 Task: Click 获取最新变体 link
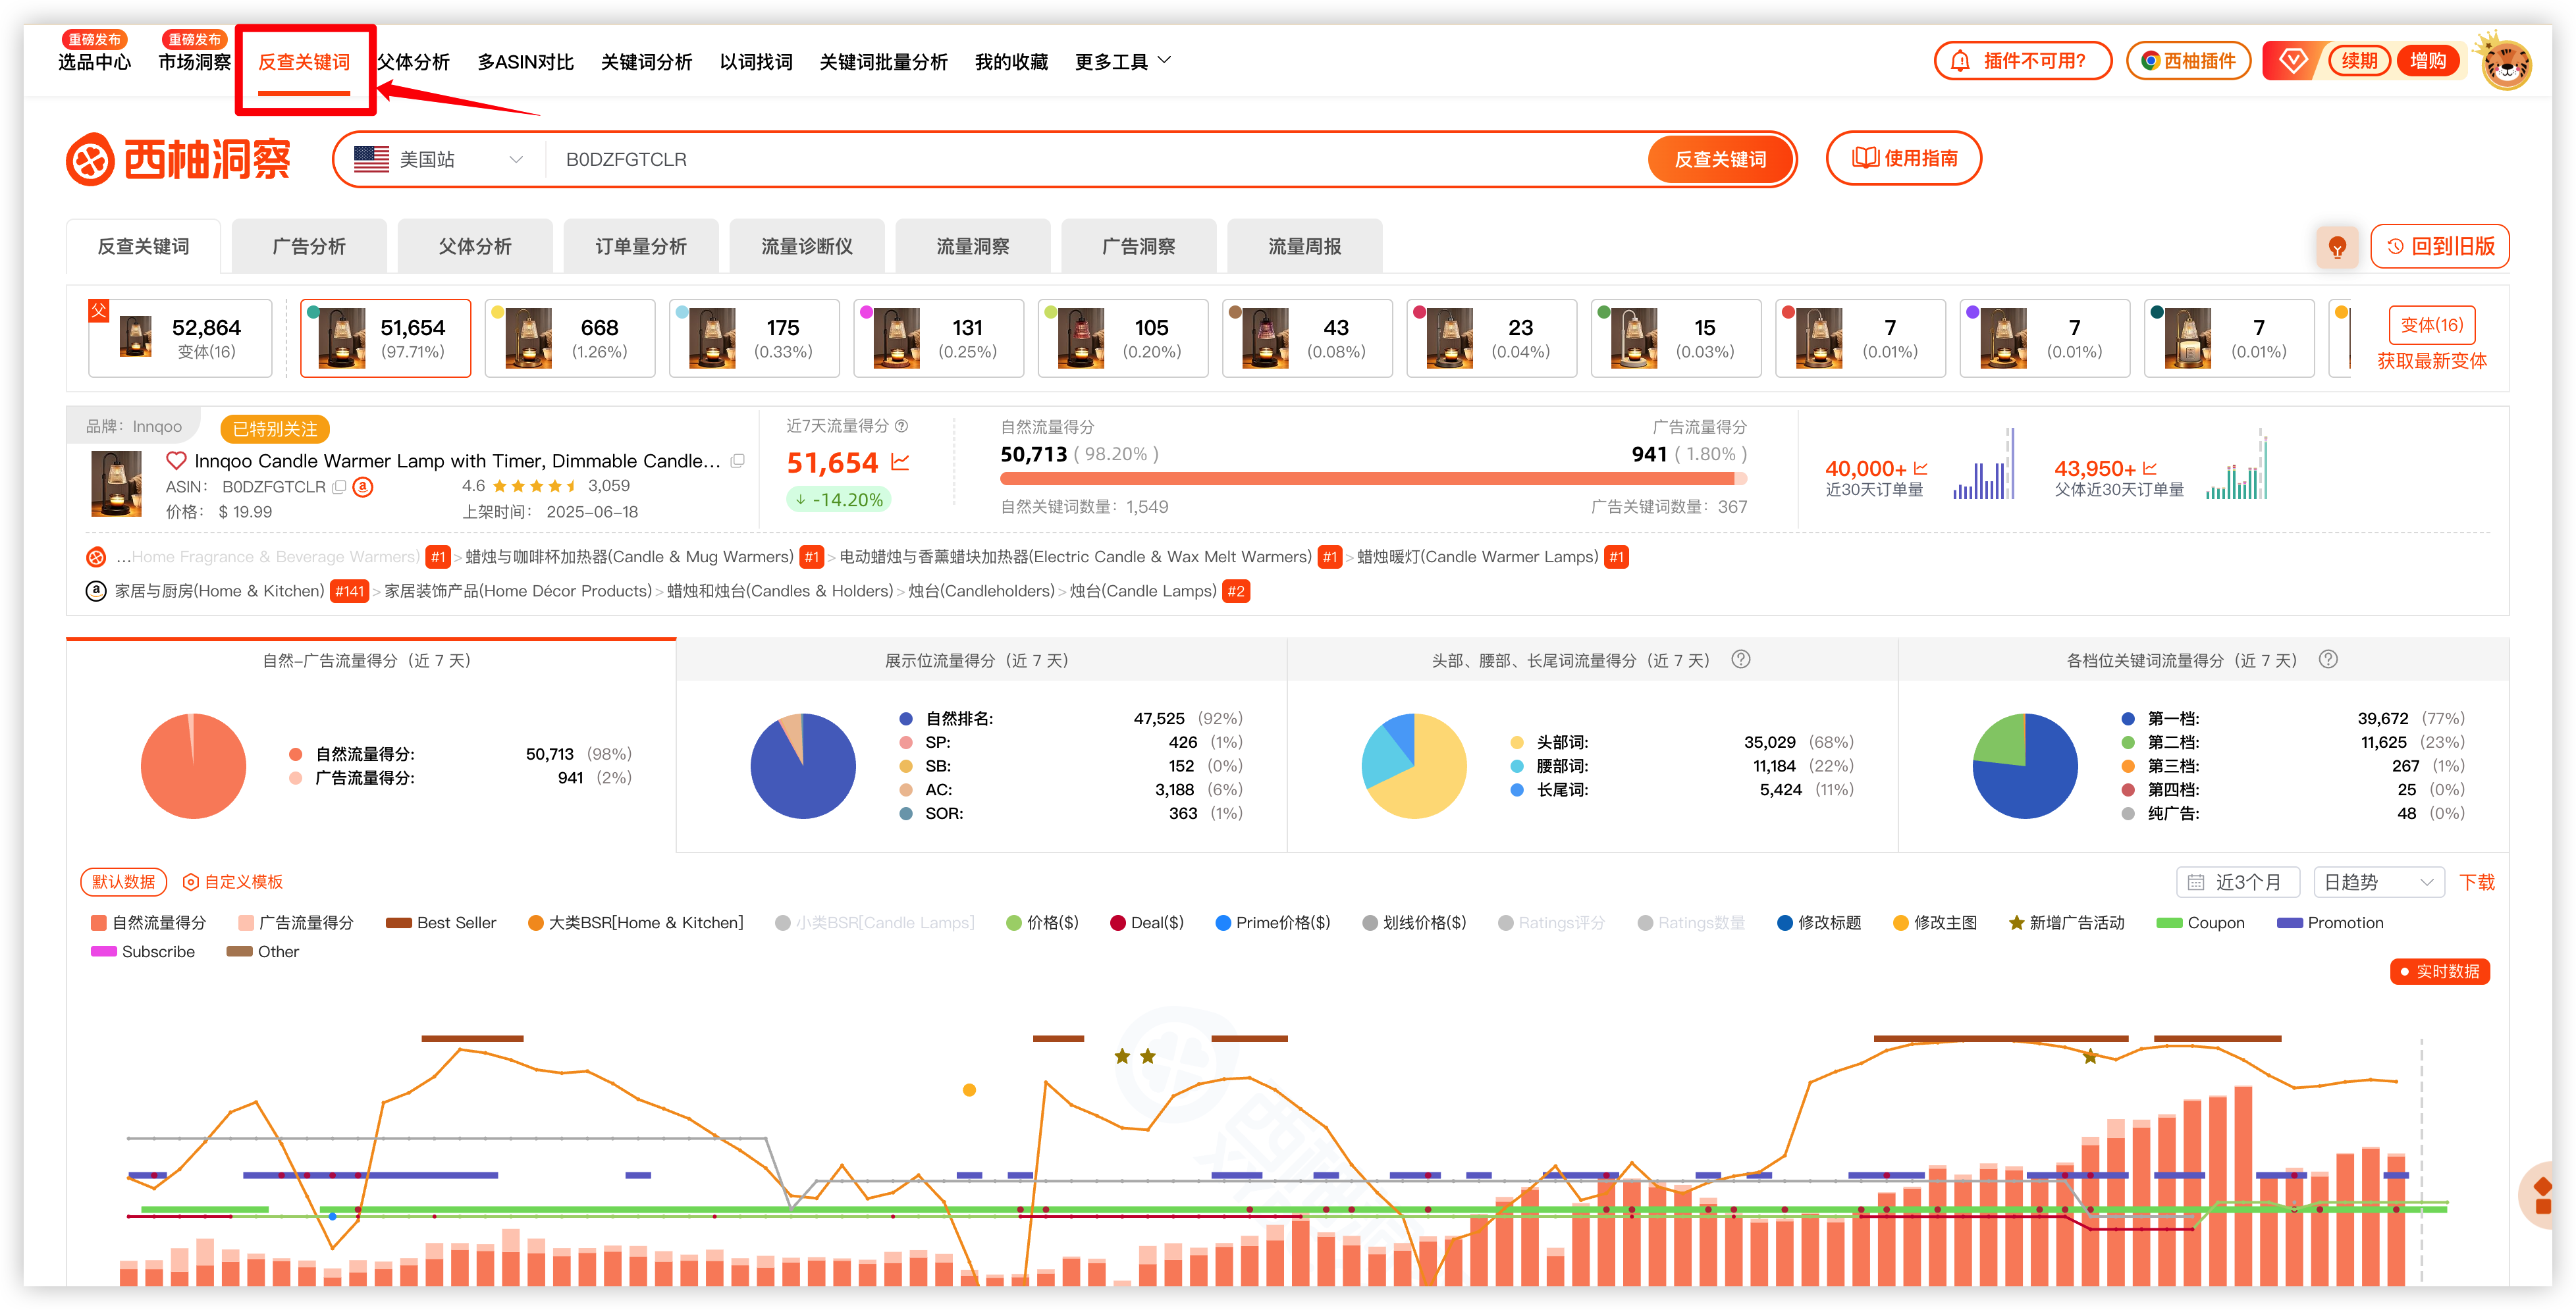point(2432,361)
